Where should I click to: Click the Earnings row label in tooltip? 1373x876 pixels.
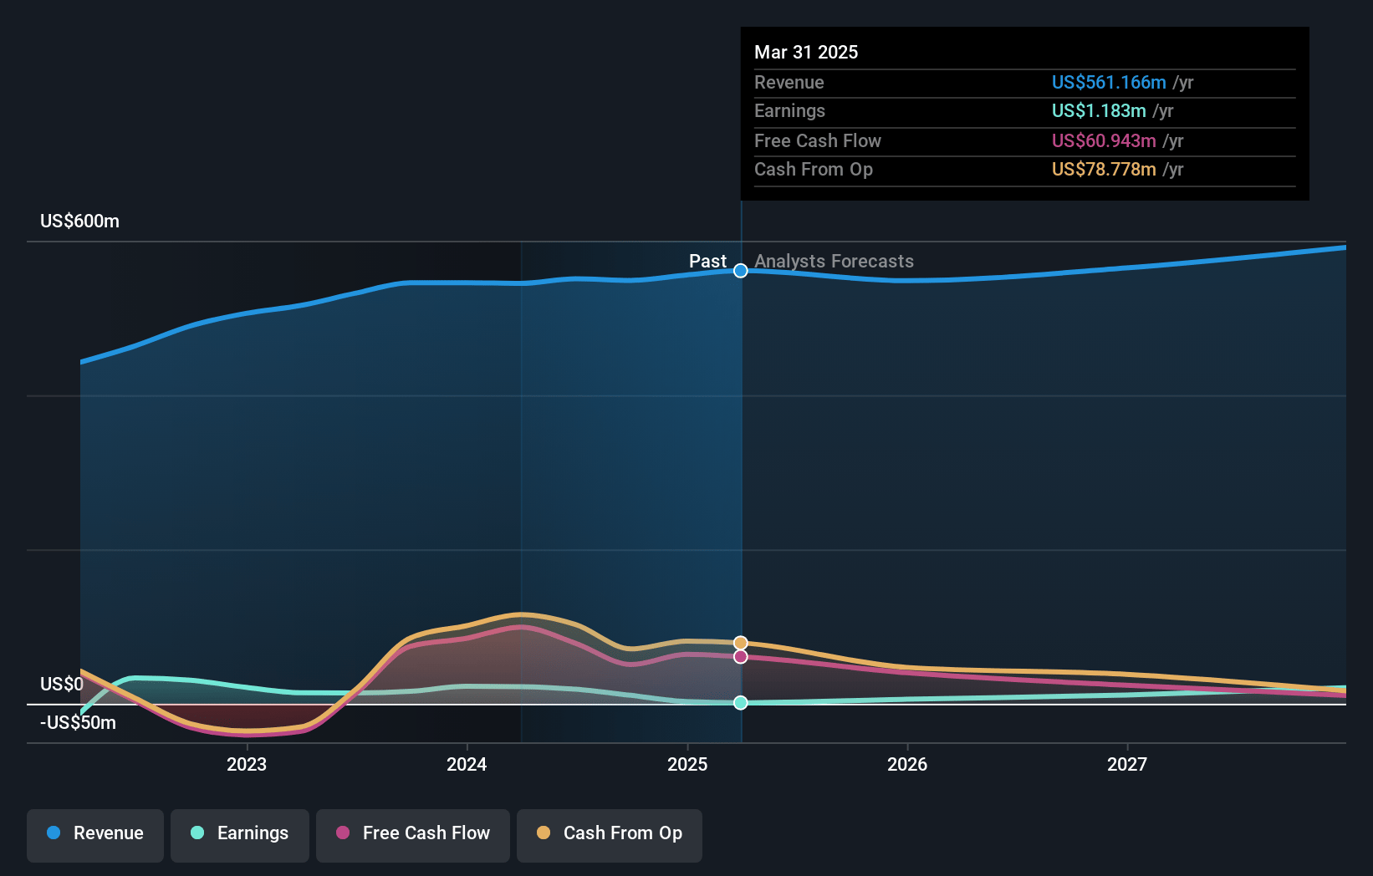[x=790, y=111]
